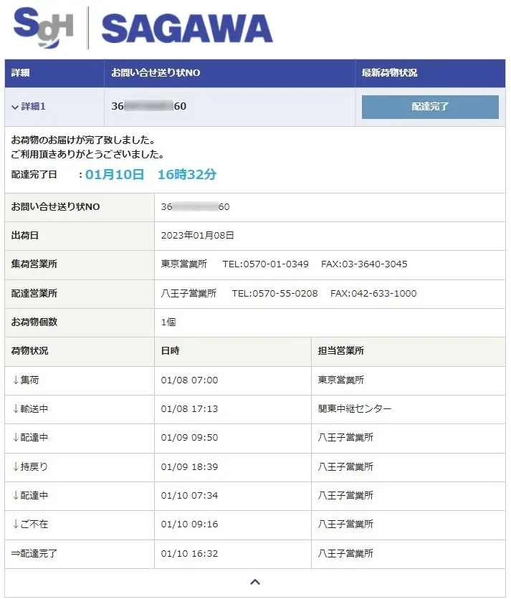
Task: Click the FAX:042-633-1000 number
Action: 373,294
